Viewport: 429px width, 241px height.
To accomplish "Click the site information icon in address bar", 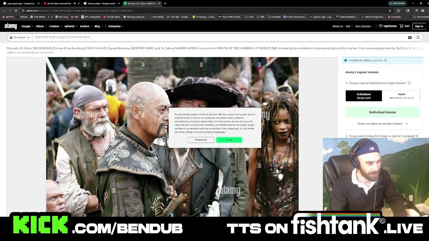I will click(23, 10).
